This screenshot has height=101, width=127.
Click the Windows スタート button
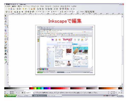[x=10, y=96]
